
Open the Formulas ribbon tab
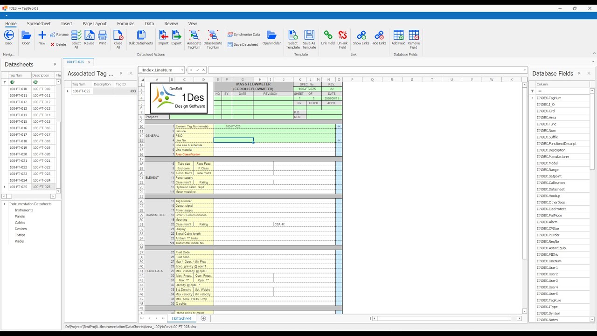pos(125,24)
